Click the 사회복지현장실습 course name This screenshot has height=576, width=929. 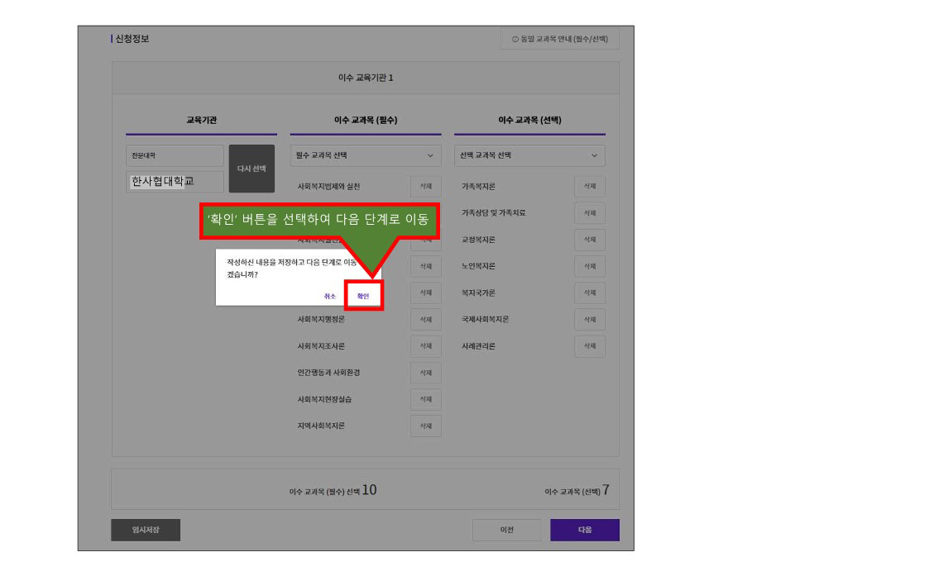tap(324, 400)
